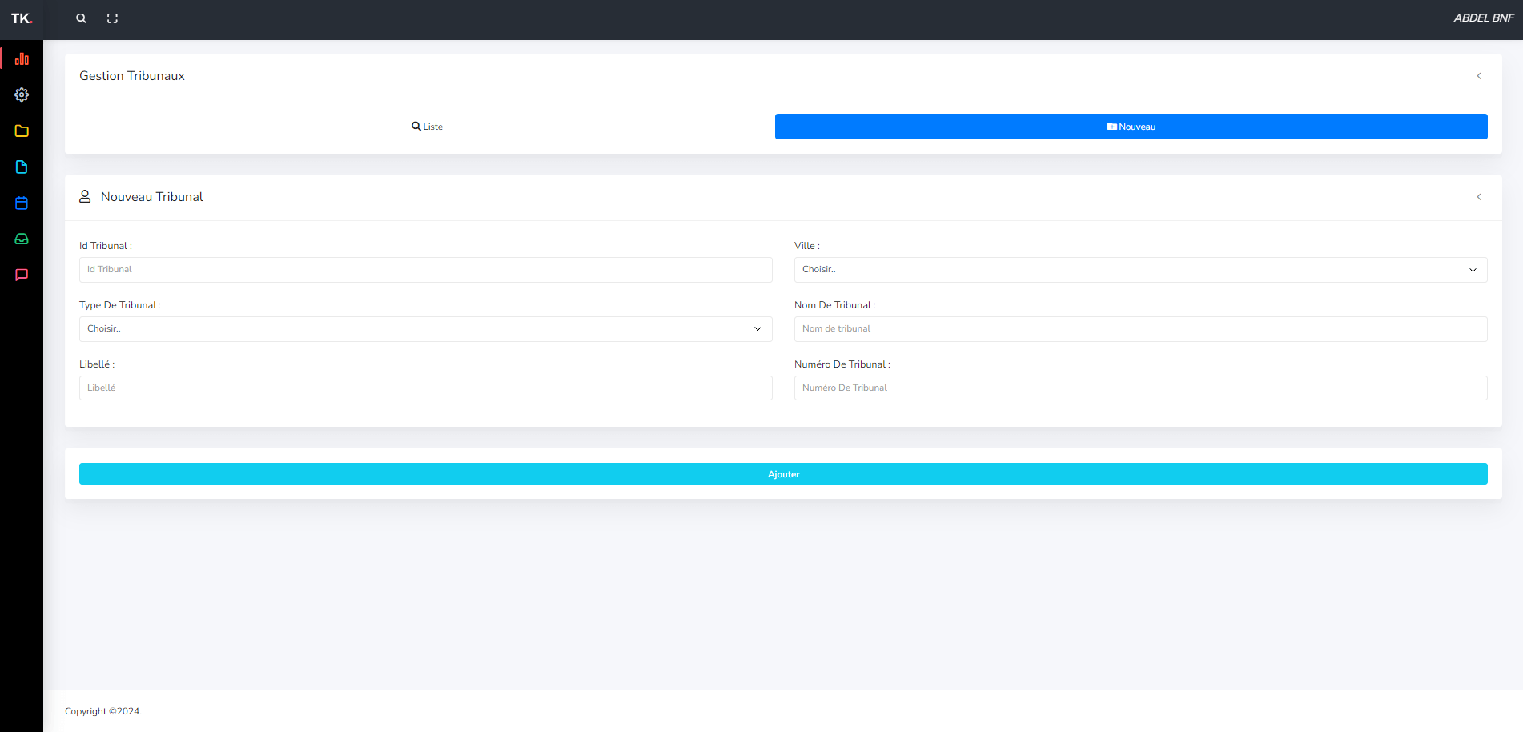Focus the Id Tribunal input field
The width and height of the screenshot is (1523, 732).
425,270
